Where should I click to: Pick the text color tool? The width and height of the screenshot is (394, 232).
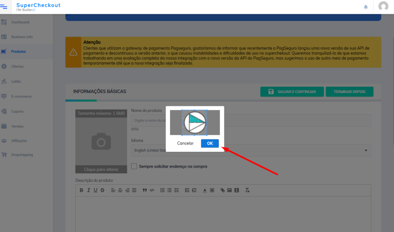tap(205, 190)
